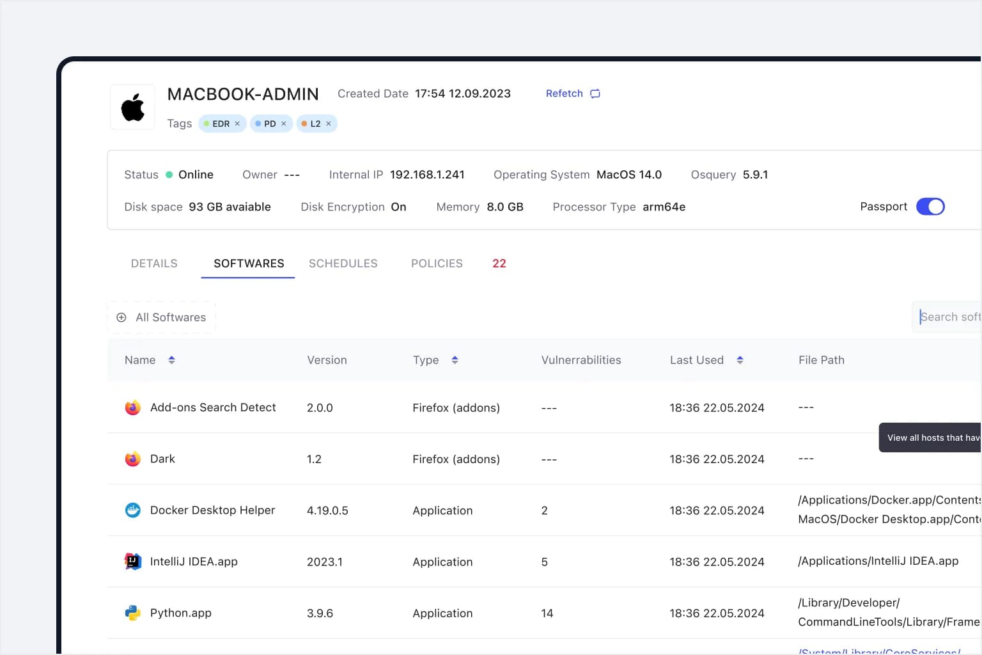Click Docker's vulnerabilities count 2

pyautogui.click(x=545, y=510)
